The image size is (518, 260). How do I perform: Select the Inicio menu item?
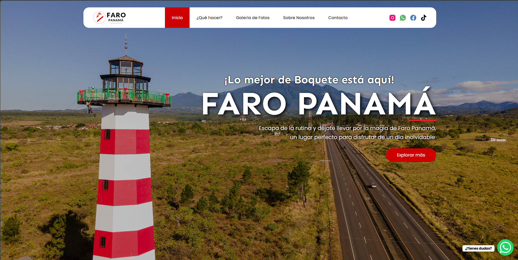(177, 18)
